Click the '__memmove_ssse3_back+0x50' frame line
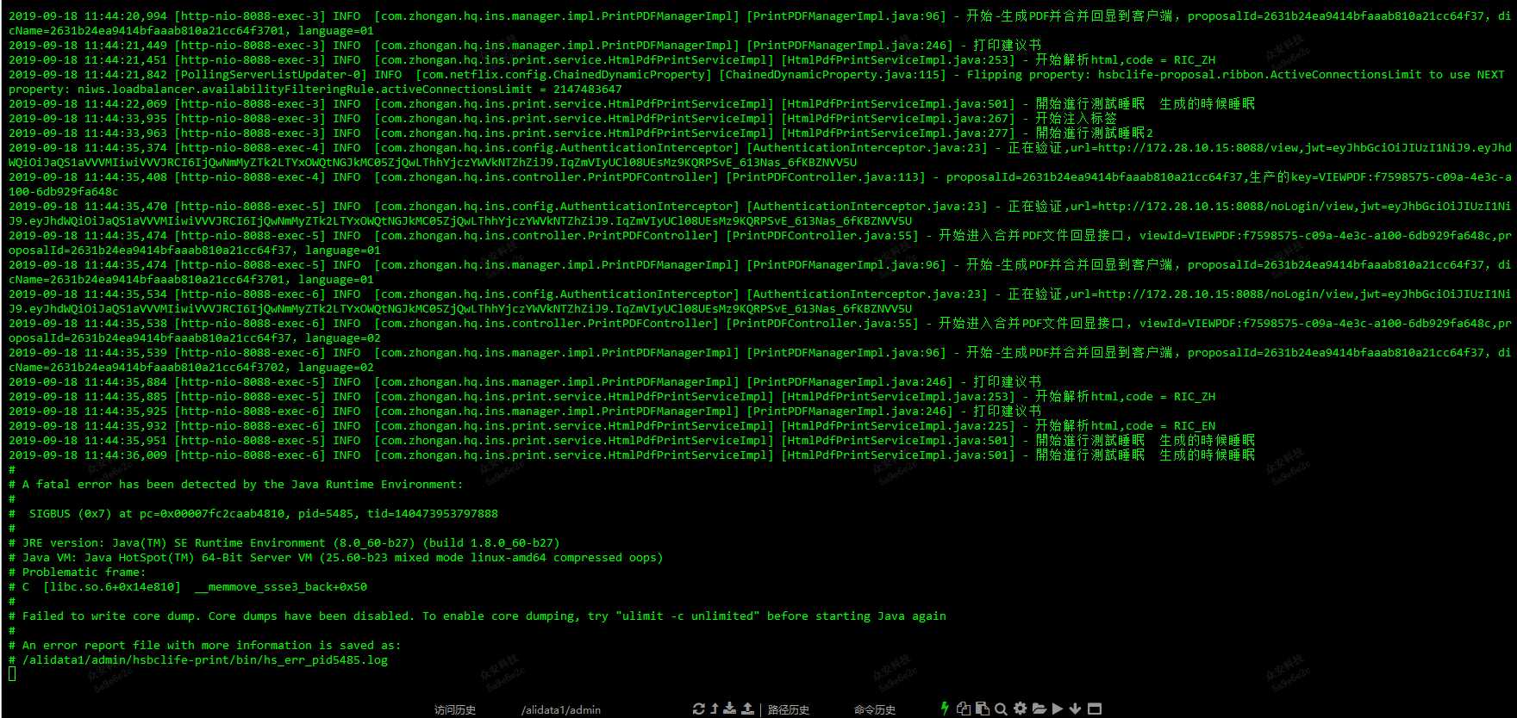 coord(188,587)
